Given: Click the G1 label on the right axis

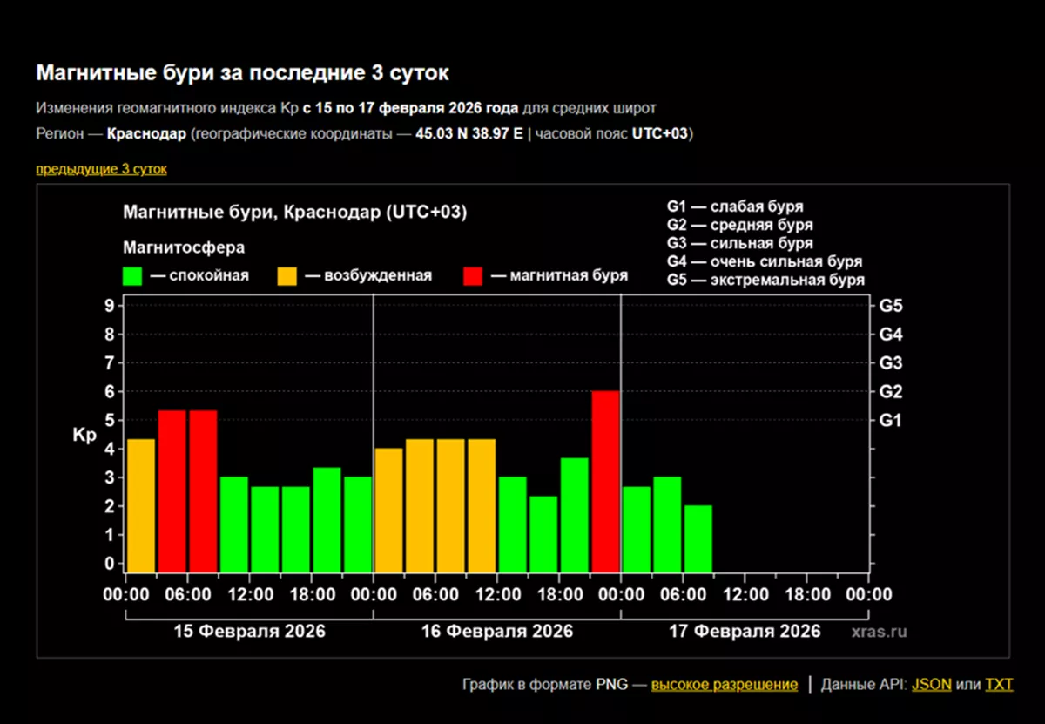Looking at the screenshot, I should (x=890, y=421).
